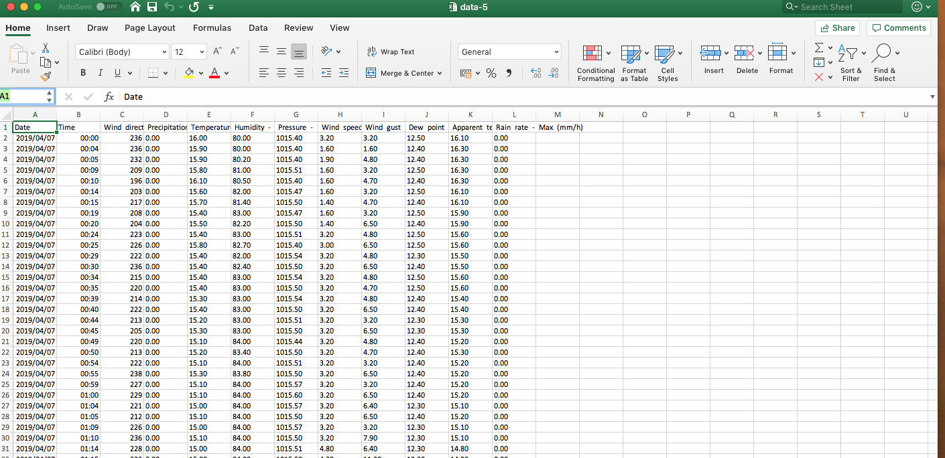Image resolution: width=945 pixels, height=458 pixels.
Task: Apply percent style formatting
Action: 491,73
